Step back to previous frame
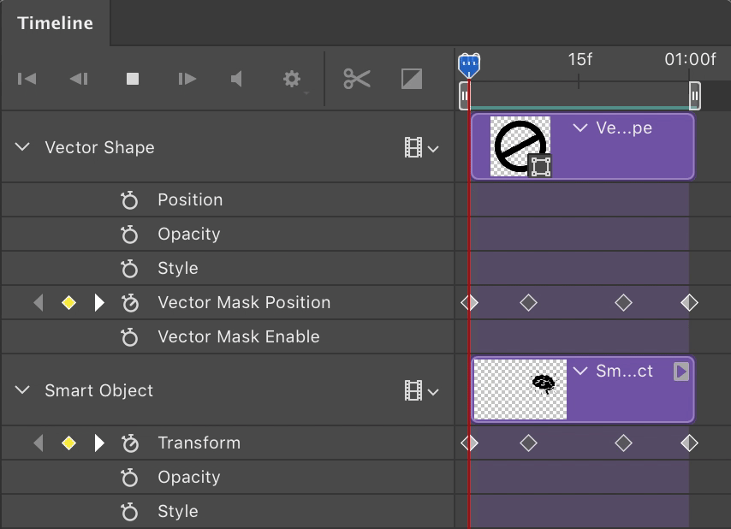Image resolution: width=731 pixels, height=529 pixels. click(79, 79)
